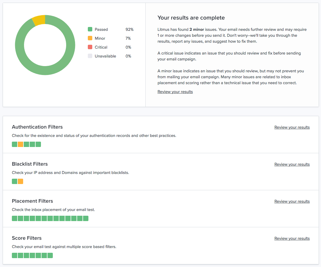The height and width of the screenshot is (267, 321).
Task: Click the orange status square in Blacklist Filters
Action: pyautogui.click(x=20, y=181)
